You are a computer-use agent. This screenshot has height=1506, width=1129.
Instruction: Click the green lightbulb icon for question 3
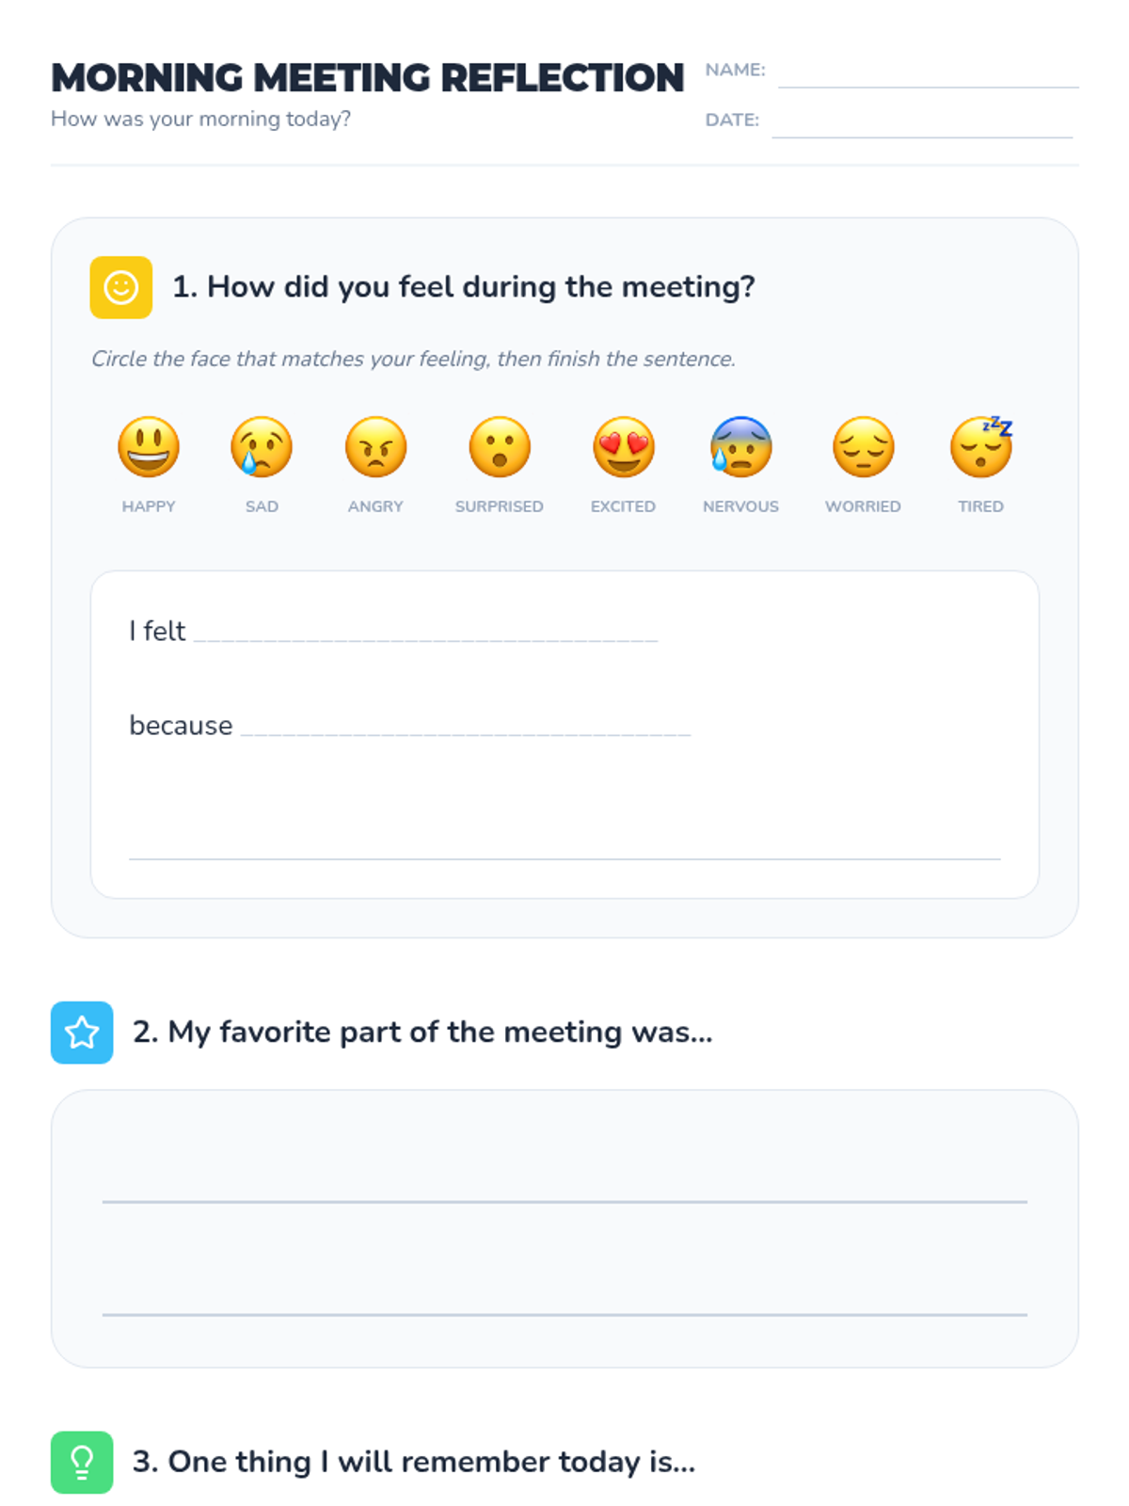pos(82,1462)
